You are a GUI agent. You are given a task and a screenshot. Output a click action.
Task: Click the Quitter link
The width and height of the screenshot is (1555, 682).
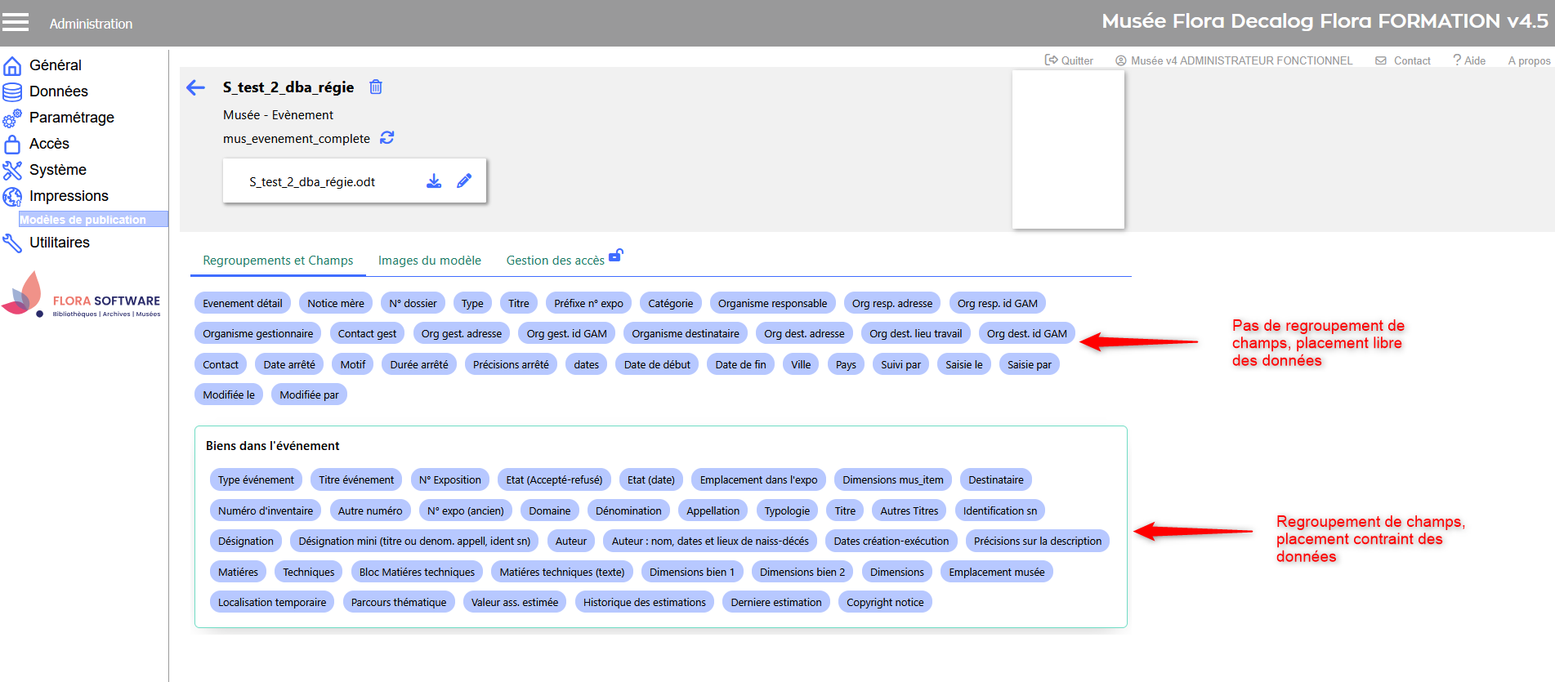(1069, 60)
